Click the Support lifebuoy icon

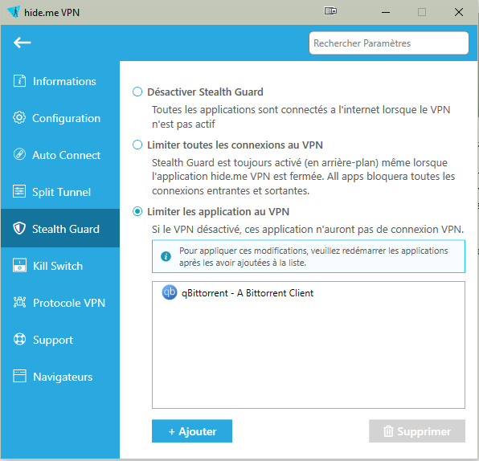coord(19,339)
